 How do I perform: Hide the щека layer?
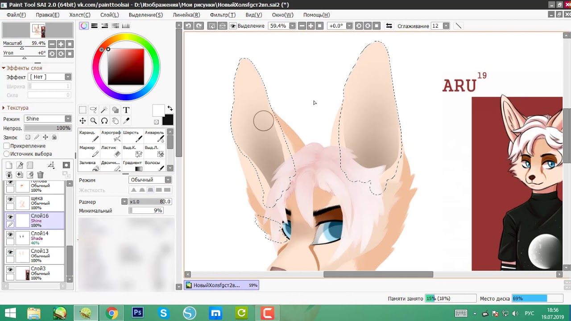coord(10,200)
